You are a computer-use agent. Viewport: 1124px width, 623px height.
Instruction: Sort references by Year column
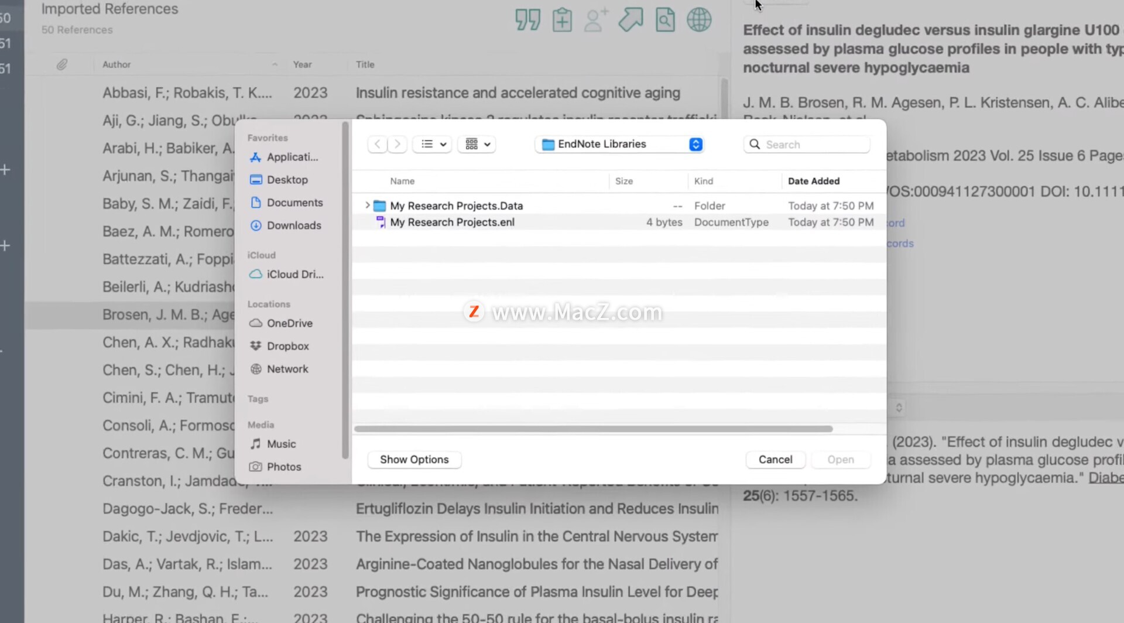[x=302, y=64]
